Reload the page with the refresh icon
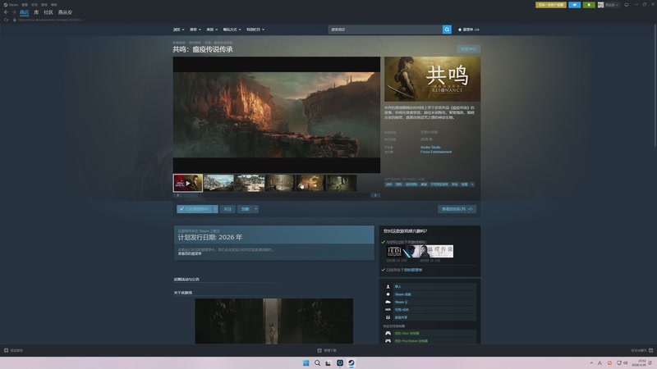 (x=6, y=20)
